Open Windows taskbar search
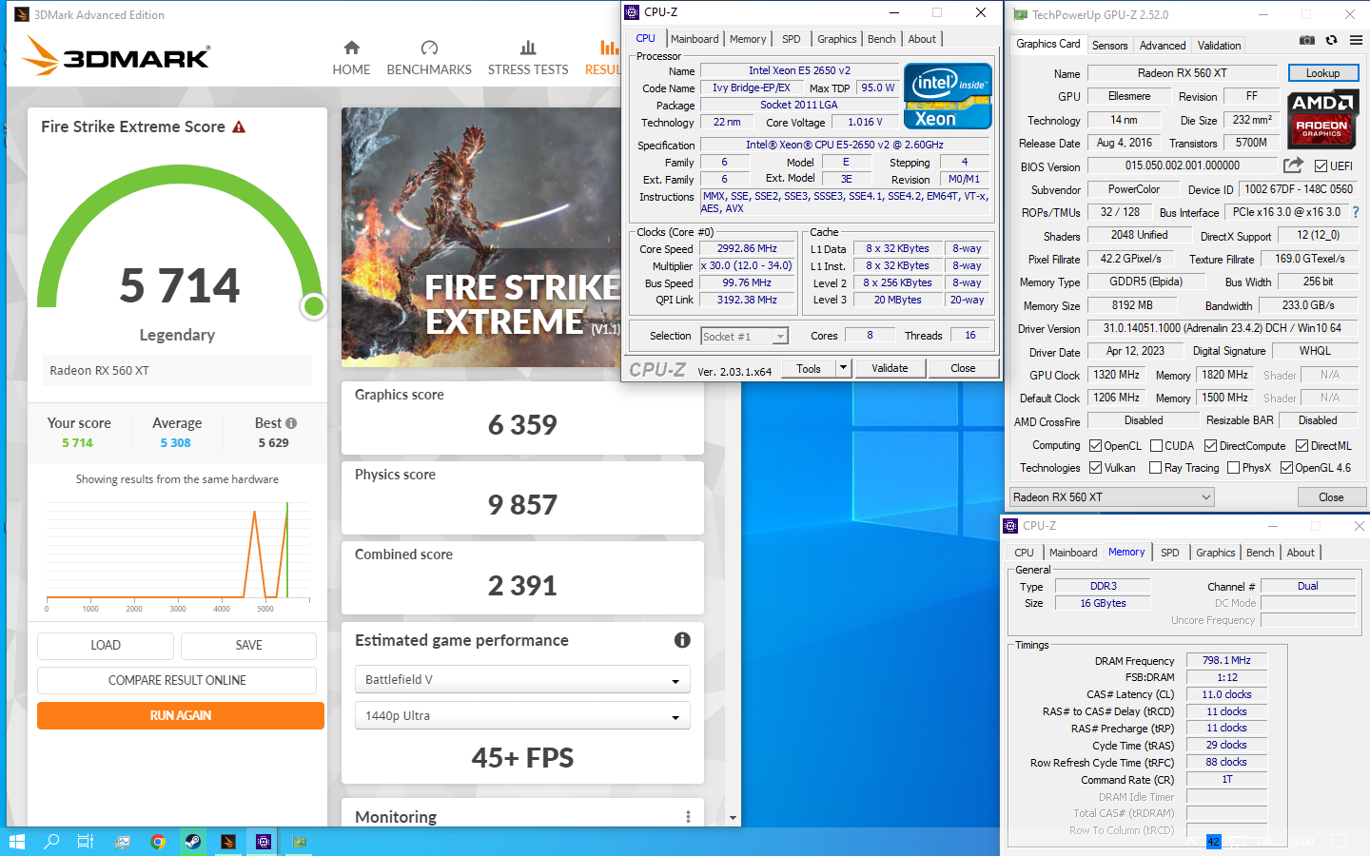 click(51, 842)
